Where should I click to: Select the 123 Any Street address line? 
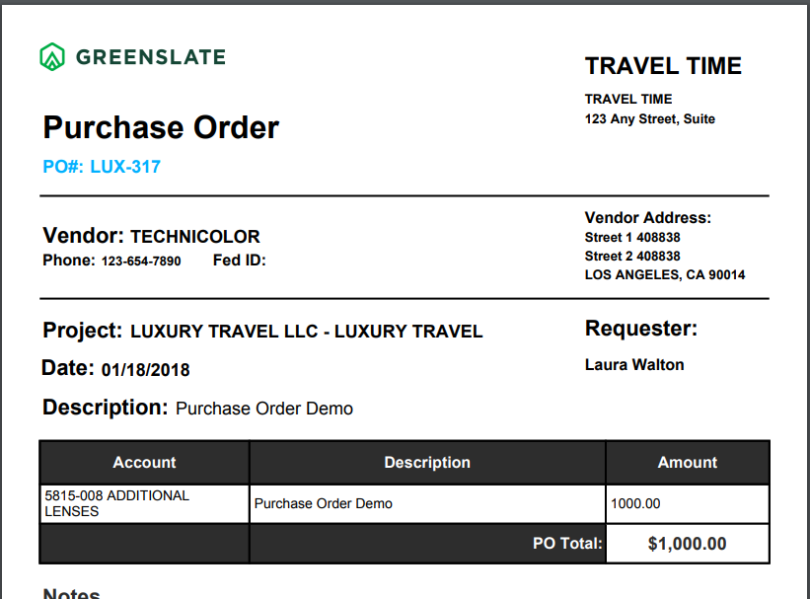(650, 118)
